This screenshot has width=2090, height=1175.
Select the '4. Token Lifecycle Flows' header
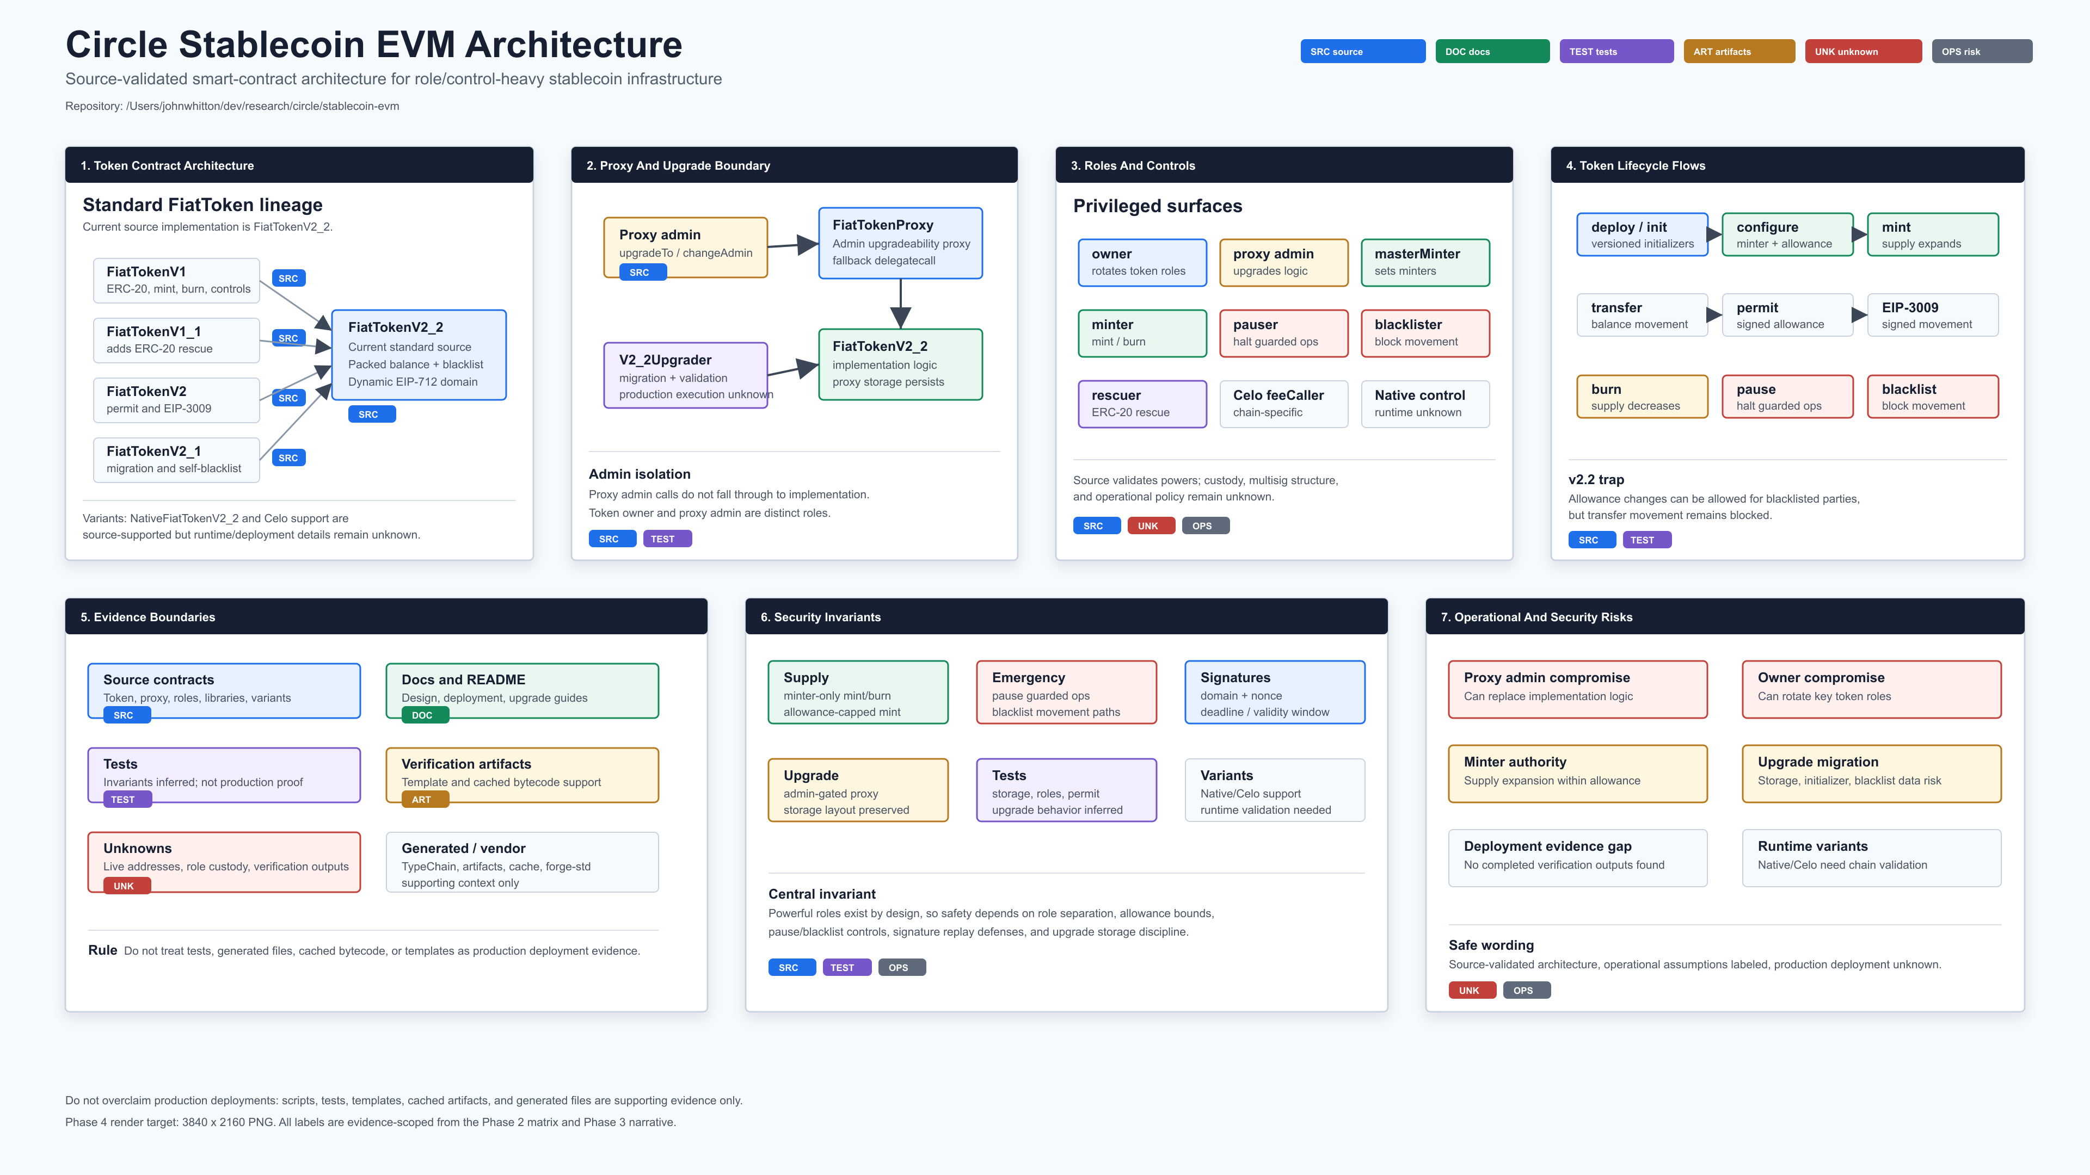coord(1787,165)
